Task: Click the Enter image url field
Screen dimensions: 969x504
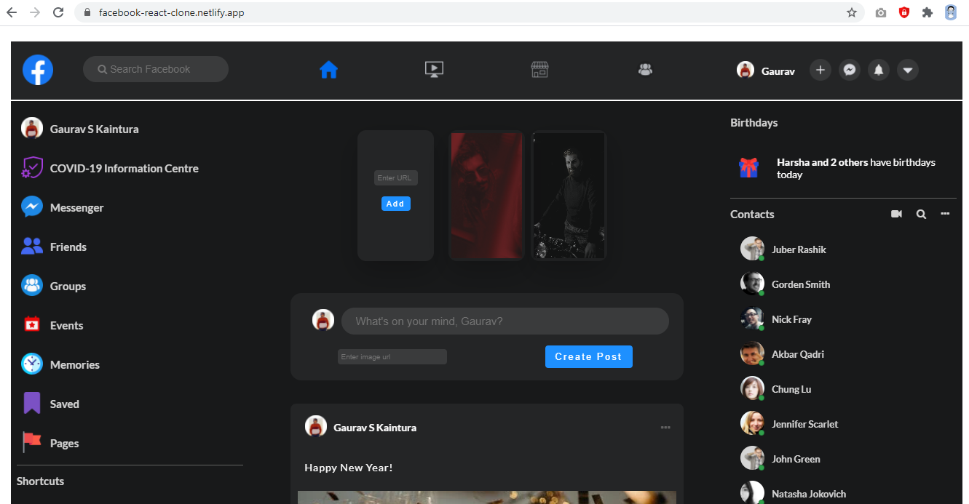Action: (x=392, y=357)
